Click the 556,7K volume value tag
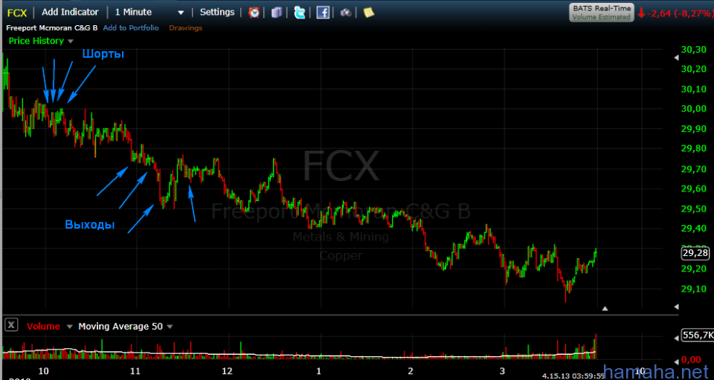Viewport: 714px width, 380px height. click(x=697, y=335)
